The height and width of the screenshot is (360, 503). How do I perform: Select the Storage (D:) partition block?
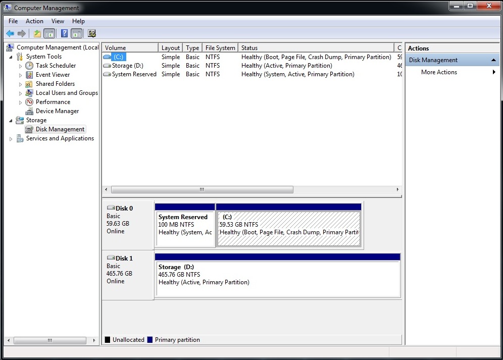(x=278, y=275)
